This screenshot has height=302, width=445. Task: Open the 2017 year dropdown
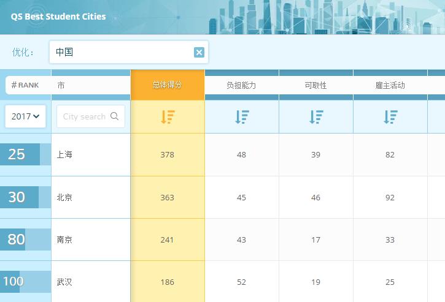coord(25,116)
